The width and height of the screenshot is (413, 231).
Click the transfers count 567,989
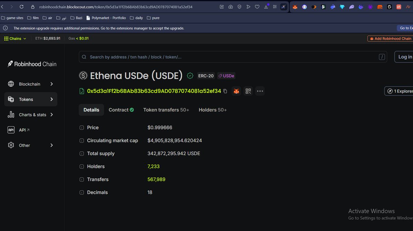coord(157,179)
